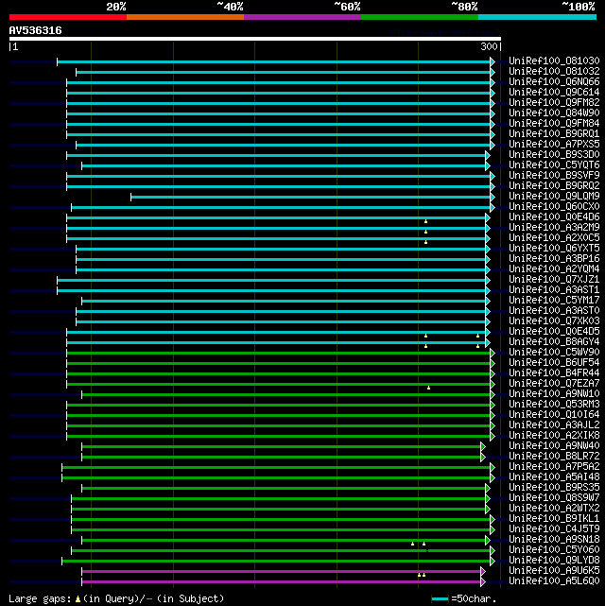Select the UniRef100_C5YM17 label
This screenshot has height=606, width=605.
[554, 301]
